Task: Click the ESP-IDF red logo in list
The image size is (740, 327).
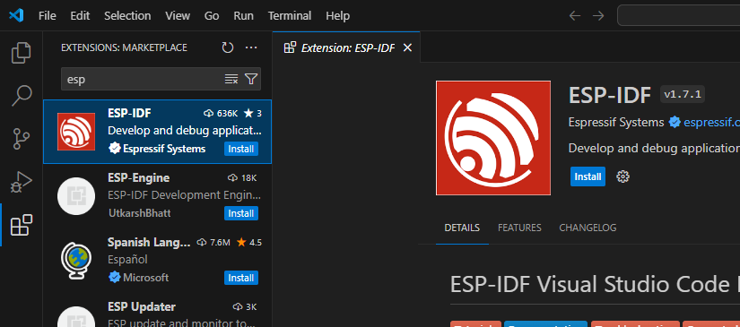Action: point(76,132)
